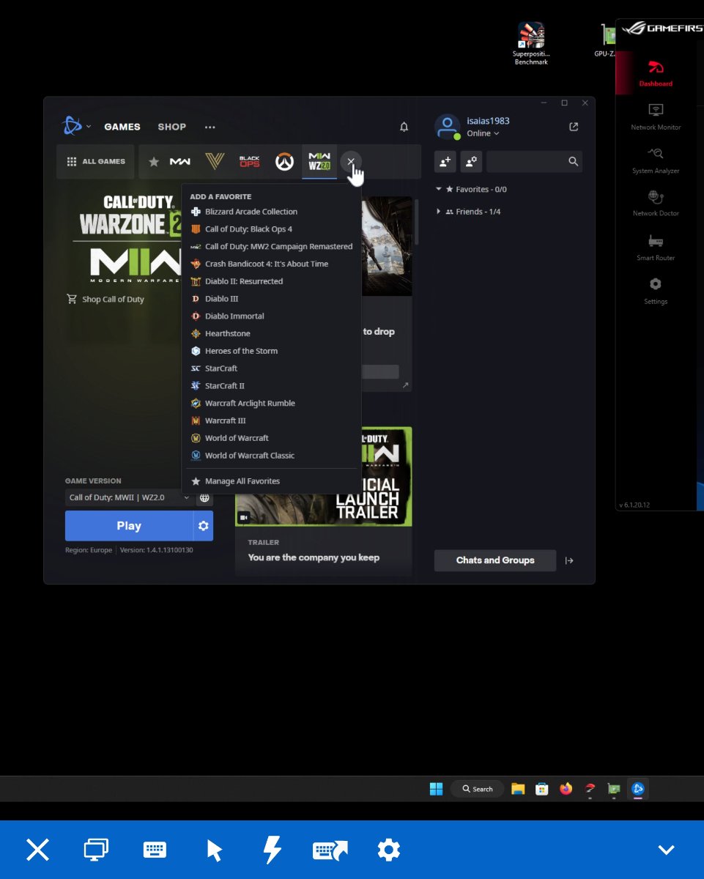
Task: Select the MW WZ2.0 favorite tab
Action: pyautogui.click(x=319, y=162)
